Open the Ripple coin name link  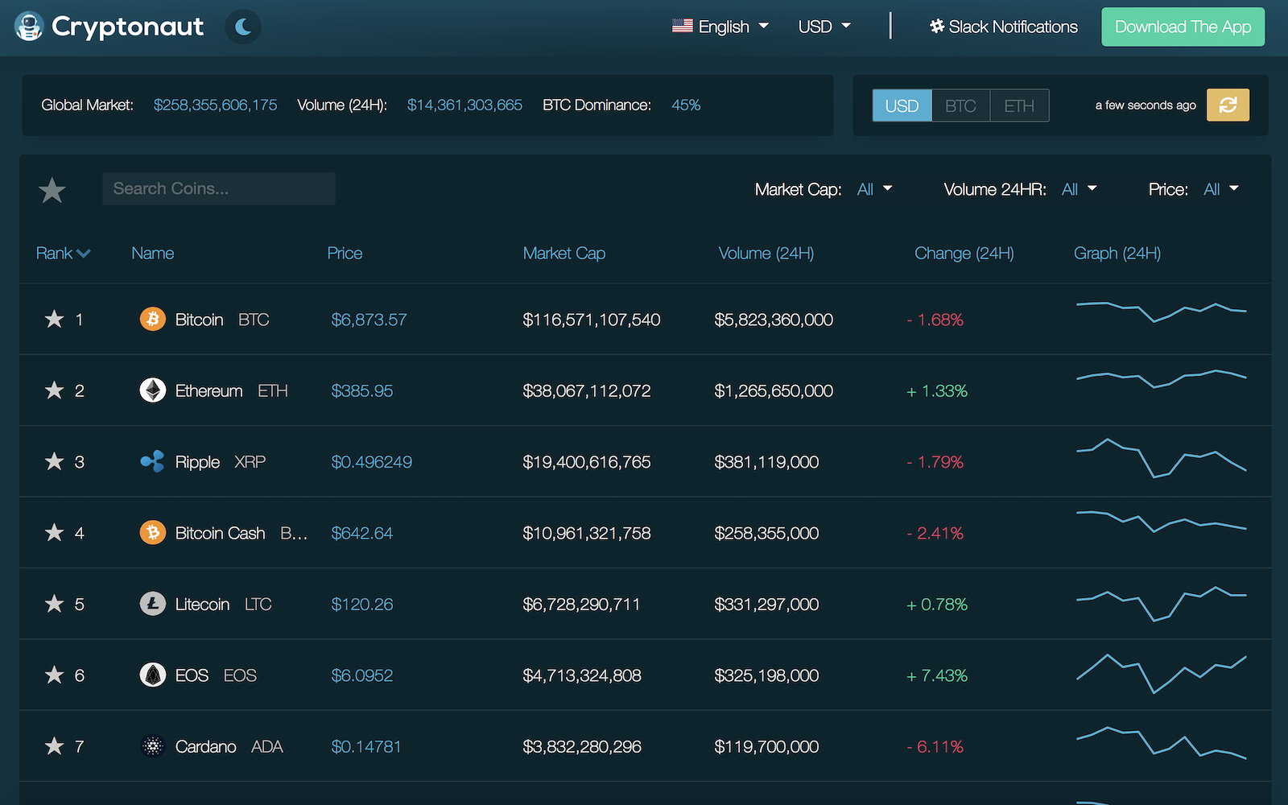point(197,462)
